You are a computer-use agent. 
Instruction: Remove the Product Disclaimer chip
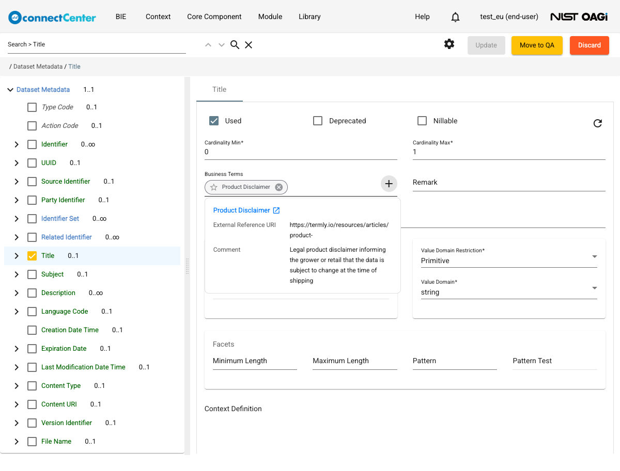pos(279,187)
